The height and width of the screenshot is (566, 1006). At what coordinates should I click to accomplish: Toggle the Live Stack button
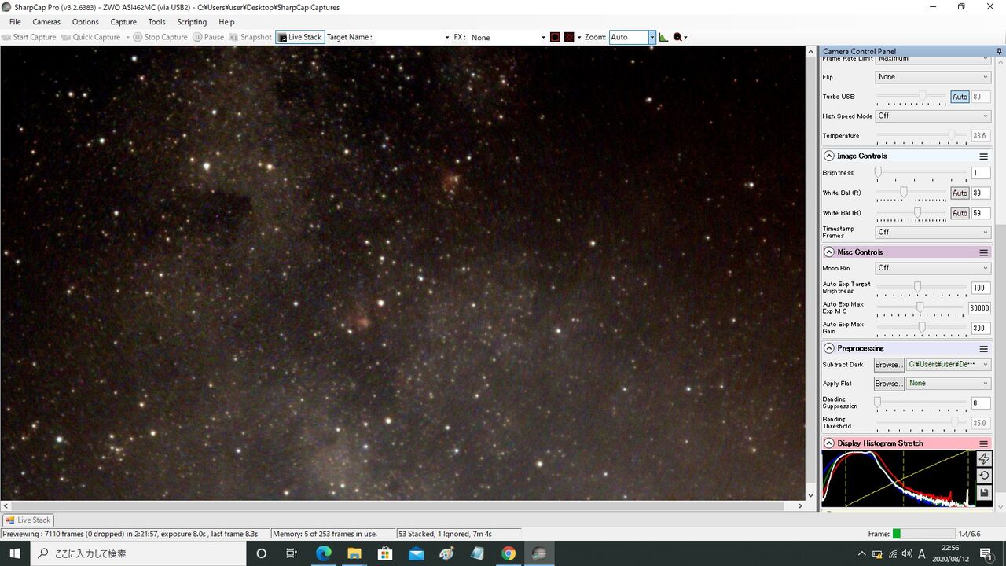[299, 37]
